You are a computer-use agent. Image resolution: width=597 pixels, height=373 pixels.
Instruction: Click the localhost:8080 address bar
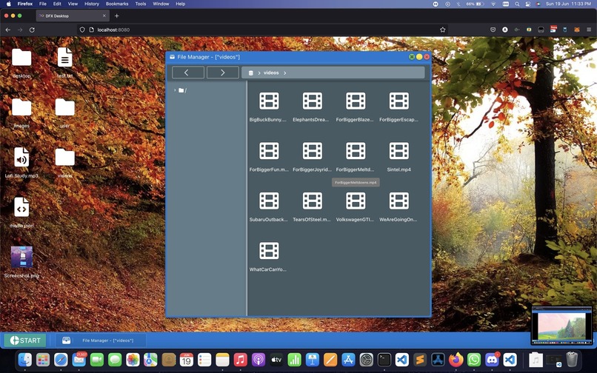click(263, 30)
